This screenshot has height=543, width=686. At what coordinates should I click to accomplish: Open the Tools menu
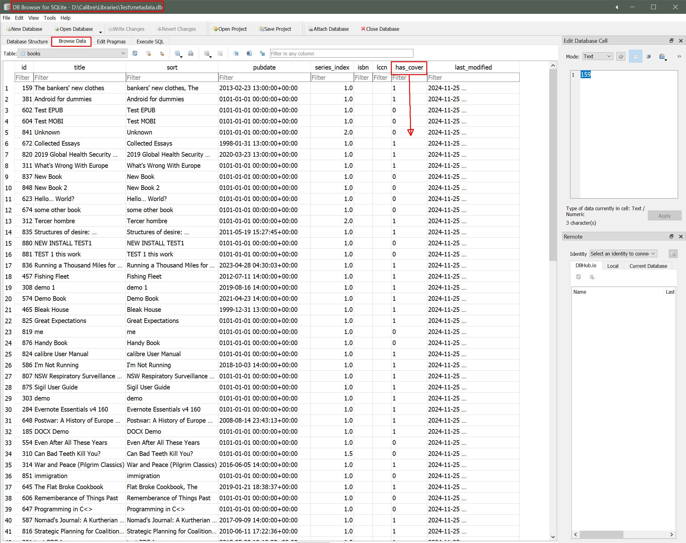[49, 18]
